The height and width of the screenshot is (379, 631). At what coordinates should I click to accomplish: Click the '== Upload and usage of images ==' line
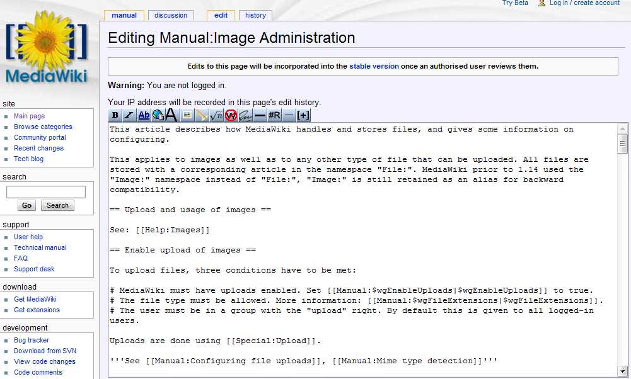pos(190,210)
